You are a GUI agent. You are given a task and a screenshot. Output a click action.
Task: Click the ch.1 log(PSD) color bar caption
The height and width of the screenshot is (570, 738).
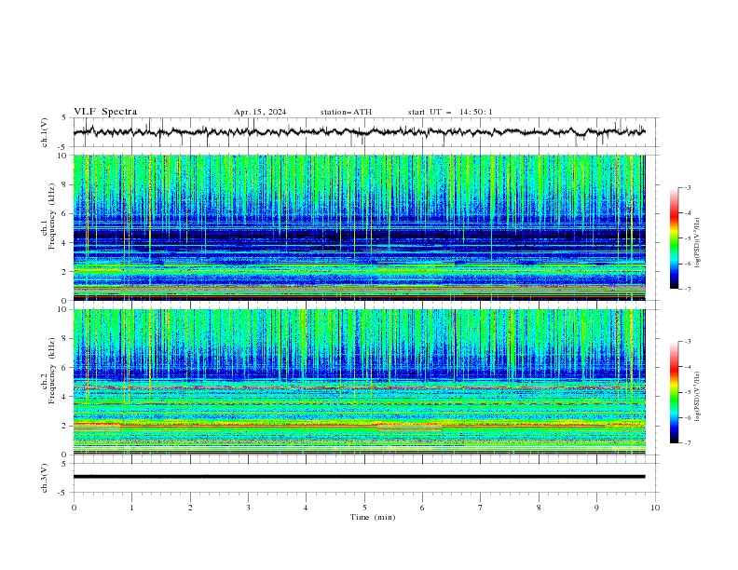click(698, 243)
